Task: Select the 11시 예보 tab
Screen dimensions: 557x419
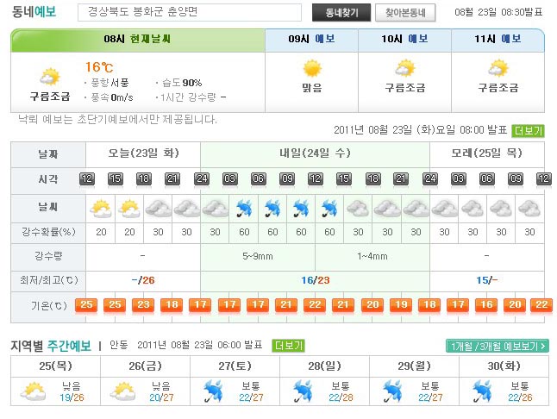Action: (x=498, y=39)
